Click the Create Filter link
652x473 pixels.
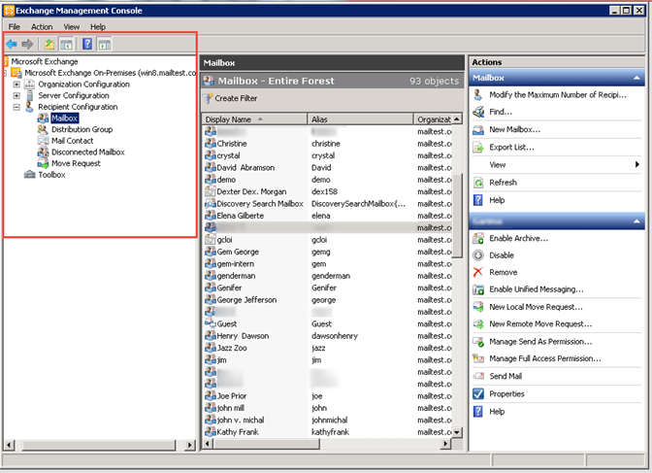[236, 98]
